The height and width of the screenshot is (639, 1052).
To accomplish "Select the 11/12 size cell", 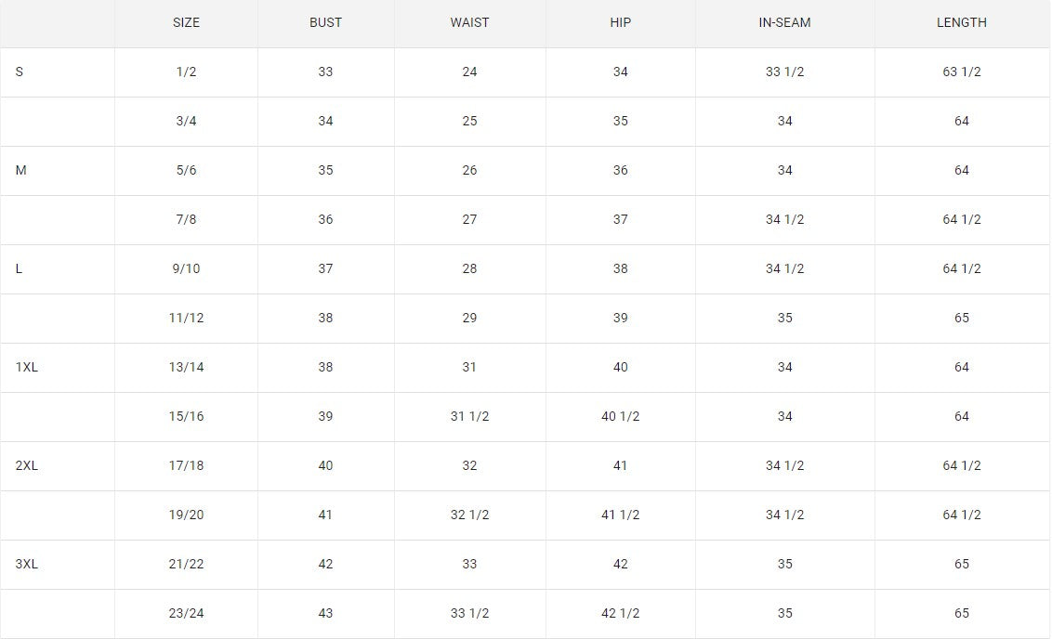I will click(x=186, y=318).
